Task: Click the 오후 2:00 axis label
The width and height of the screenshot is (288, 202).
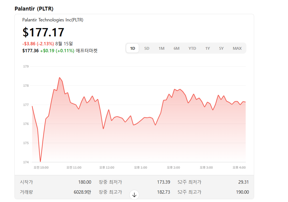Action: tap(173, 168)
